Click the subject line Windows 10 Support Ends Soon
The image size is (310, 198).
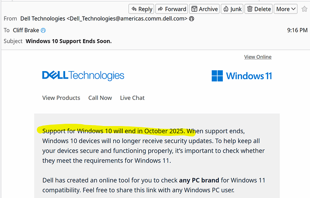click(x=69, y=41)
